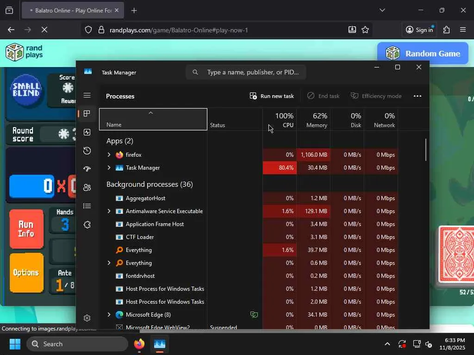
Task: Click the Small Blind chip
Action: (26, 90)
